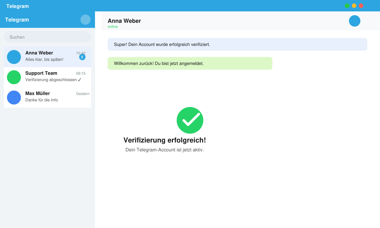Click the Telegram window title text

[x=17, y=6]
